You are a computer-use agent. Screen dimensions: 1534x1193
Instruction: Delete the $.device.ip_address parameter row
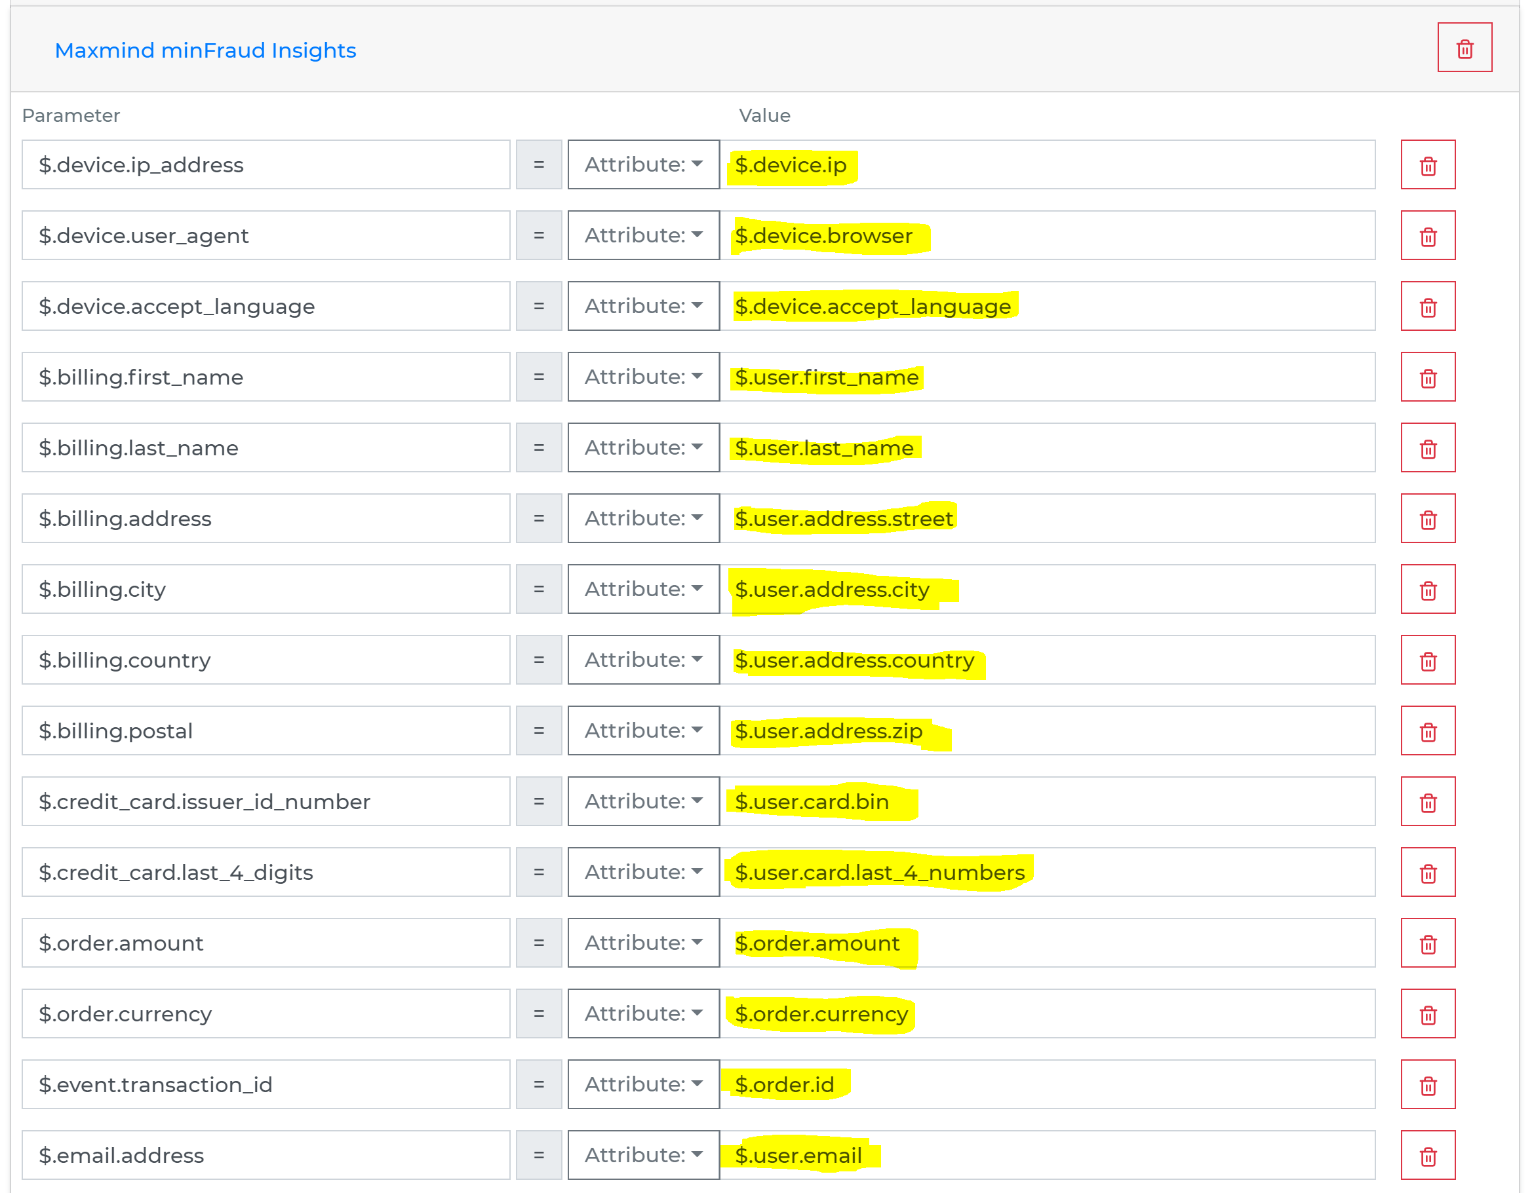(x=1428, y=165)
